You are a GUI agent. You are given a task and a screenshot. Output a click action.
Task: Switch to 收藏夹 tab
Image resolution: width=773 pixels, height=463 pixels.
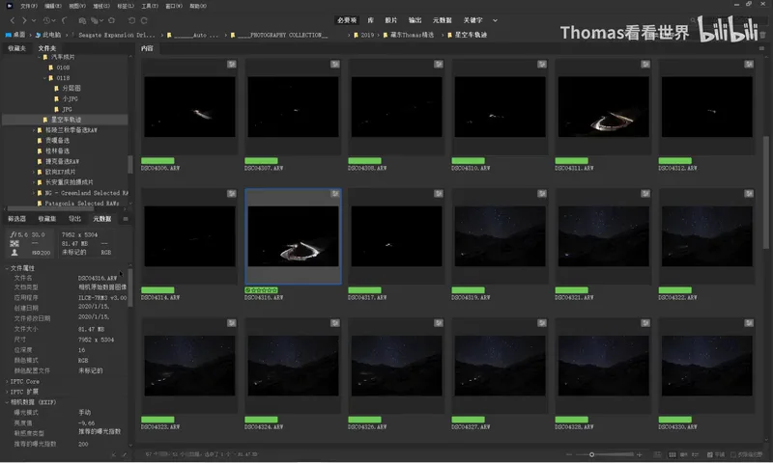coord(16,48)
